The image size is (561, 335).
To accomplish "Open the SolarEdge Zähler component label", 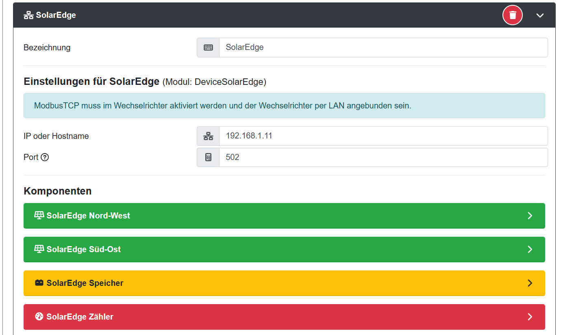I will [x=80, y=317].
